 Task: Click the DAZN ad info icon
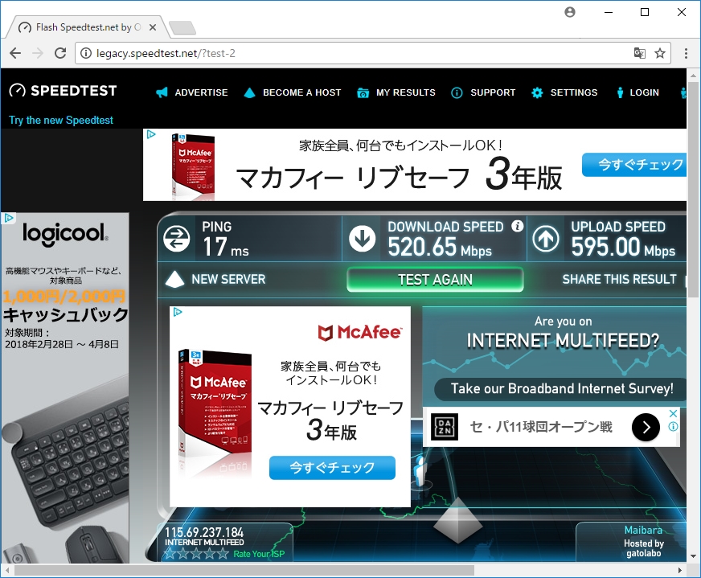673,426
